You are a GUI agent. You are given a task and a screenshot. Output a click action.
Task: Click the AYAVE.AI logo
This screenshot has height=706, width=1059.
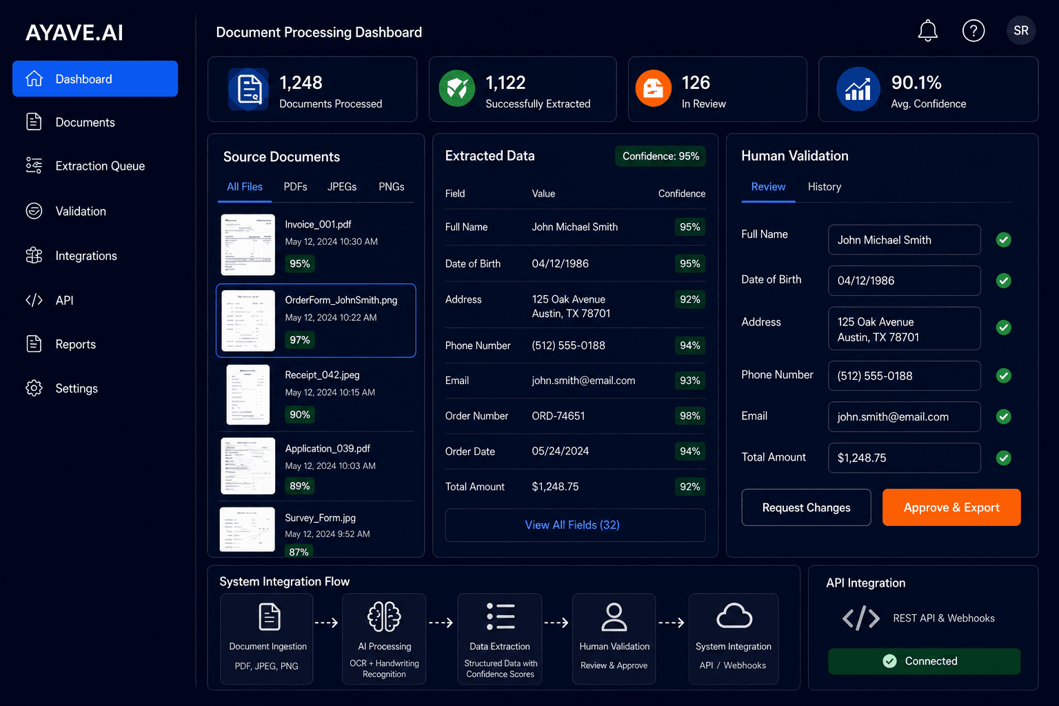(74, 32)
